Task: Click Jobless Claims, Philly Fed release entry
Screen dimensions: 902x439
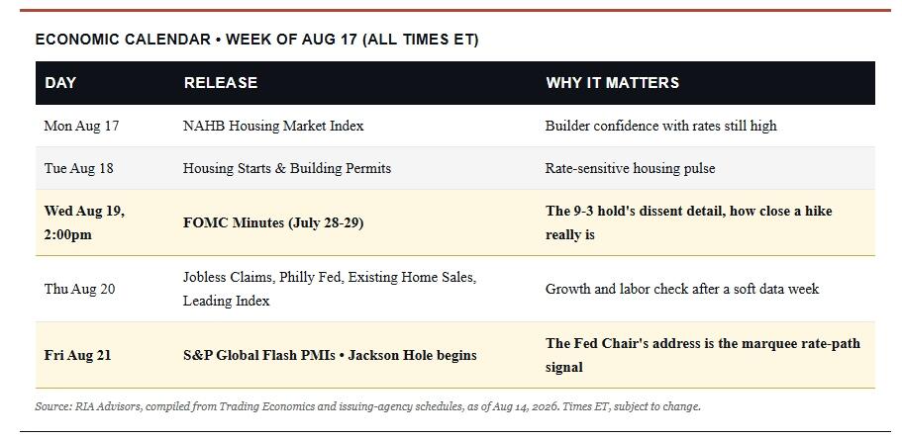Action: tap(330, 289)
